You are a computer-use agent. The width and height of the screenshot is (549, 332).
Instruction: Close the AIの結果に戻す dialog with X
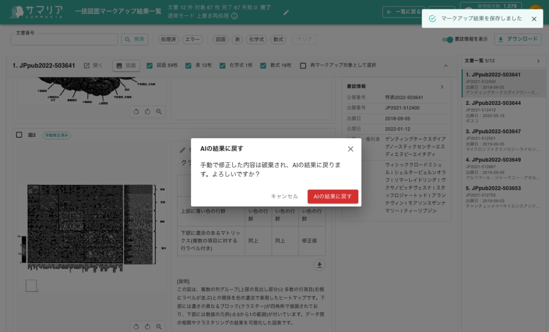click(x=351, y=149)
